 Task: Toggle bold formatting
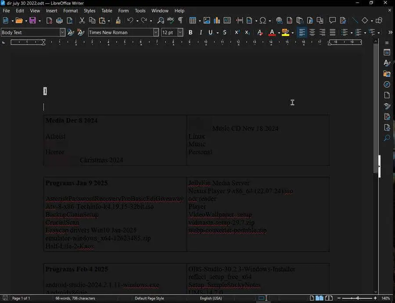tap(190, 32)
